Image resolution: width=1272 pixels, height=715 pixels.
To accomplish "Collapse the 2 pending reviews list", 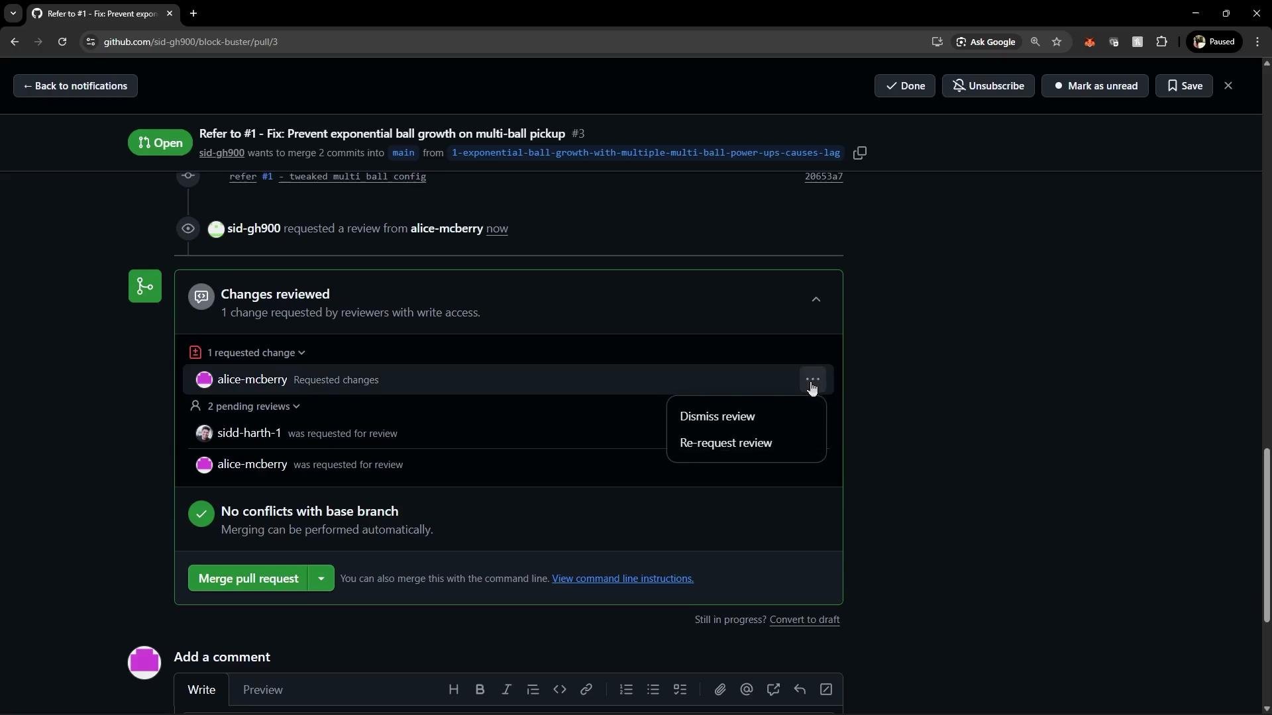I will [x=253, y=406].
